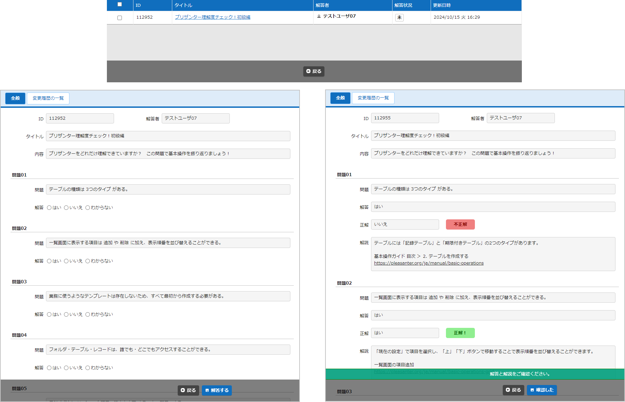
Task: Click the 問題02 解説 text area
Action: point(493,357)
